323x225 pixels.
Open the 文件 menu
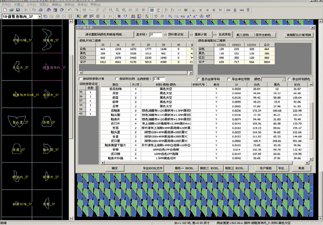6,4
